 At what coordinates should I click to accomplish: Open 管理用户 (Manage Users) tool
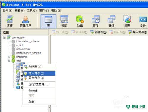pos(25,21)
